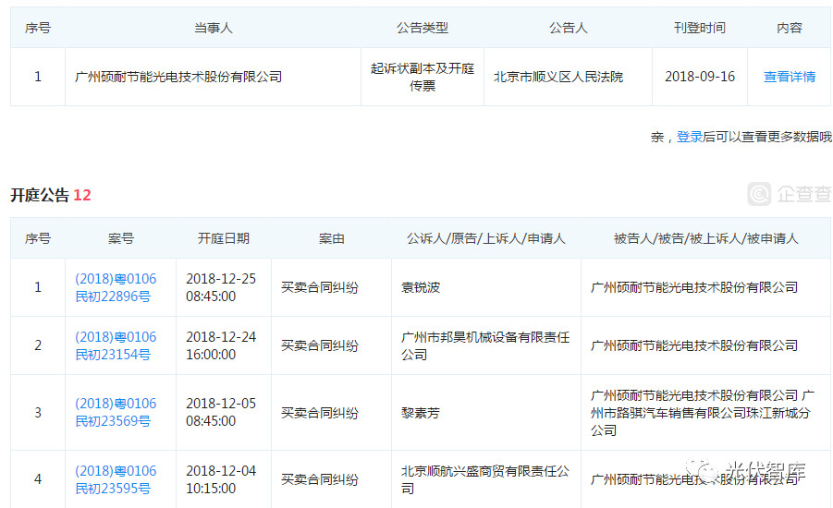Open case (2018)粤0106民初23595号

(116, 479)
